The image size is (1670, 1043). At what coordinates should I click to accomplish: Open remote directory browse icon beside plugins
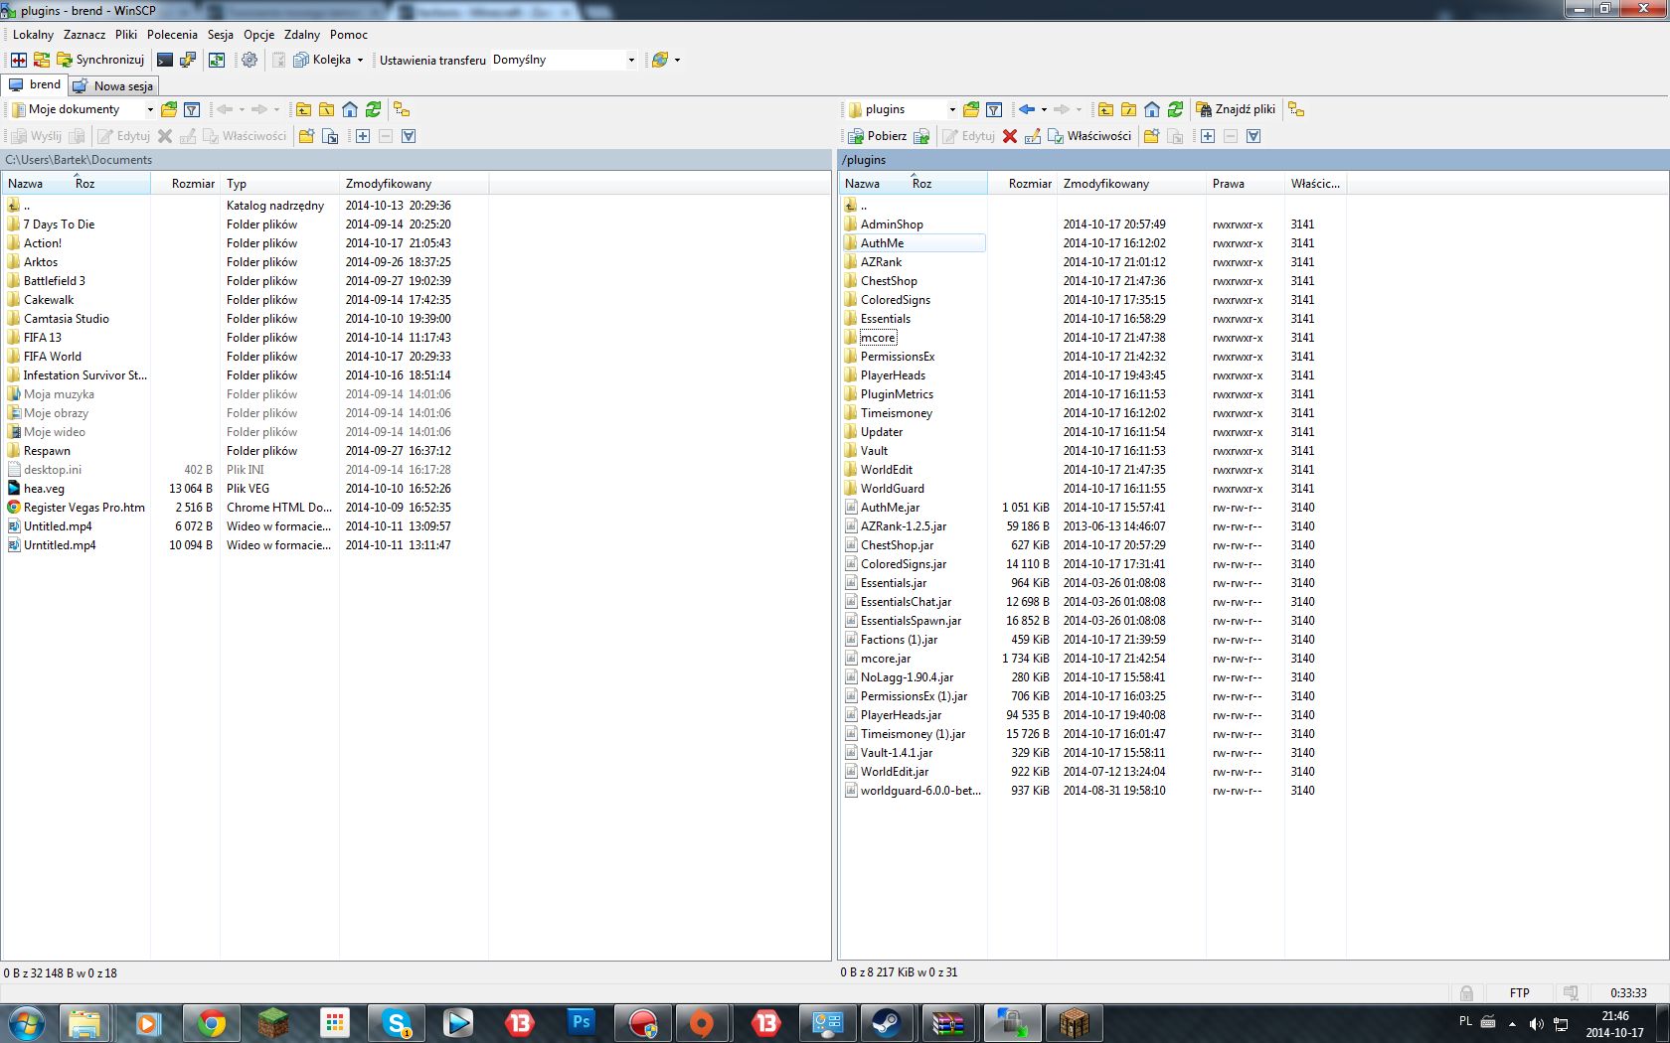pyautogui.click(x=971, y=109)
